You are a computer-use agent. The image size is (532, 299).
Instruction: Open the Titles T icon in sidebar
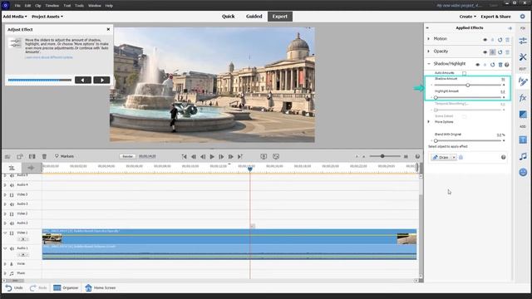click(x=523, y=140)
